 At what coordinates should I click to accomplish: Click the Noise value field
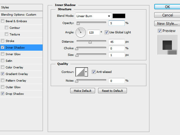[116, 81]
